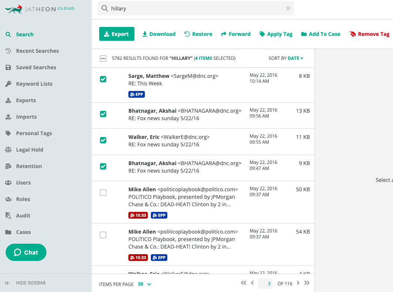Viewport: 393px width, 292px height.
Task: Click the Jatheon Cloud logo
Action: pos(40,9)
